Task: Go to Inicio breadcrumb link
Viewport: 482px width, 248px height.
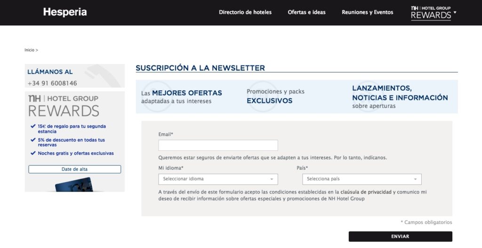Action: coord(30,50)
